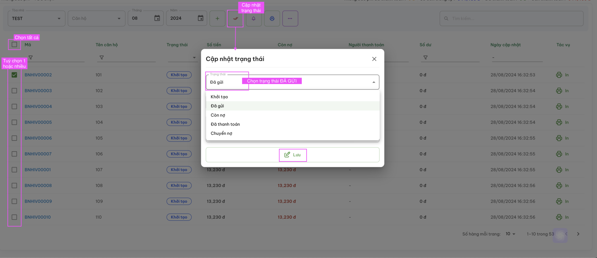The height and width of the screenshot is (258, 597).
Task: Click the notification bell icon in toolbar
Action: [x=254, y=18]
